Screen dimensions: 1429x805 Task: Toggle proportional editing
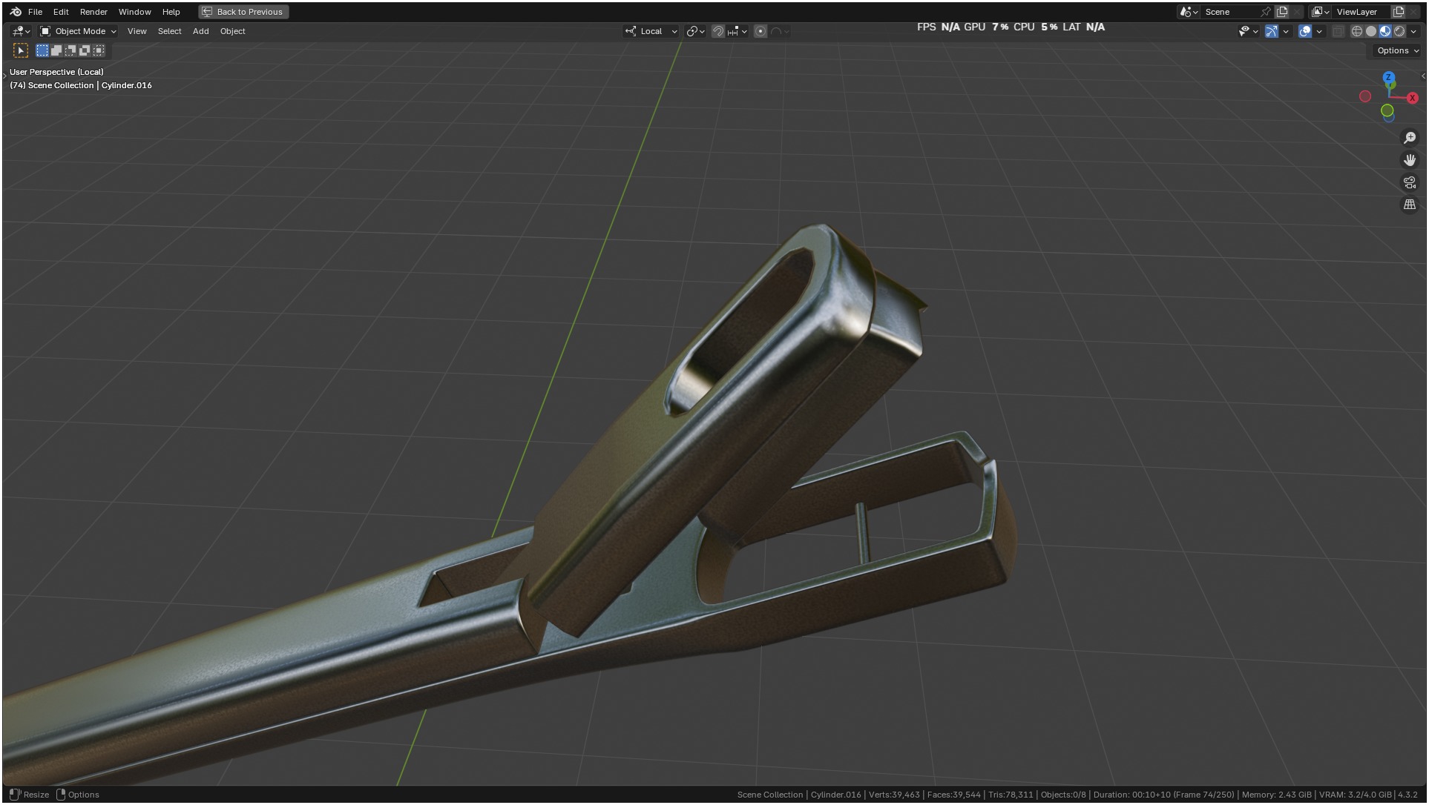(761, 31)
